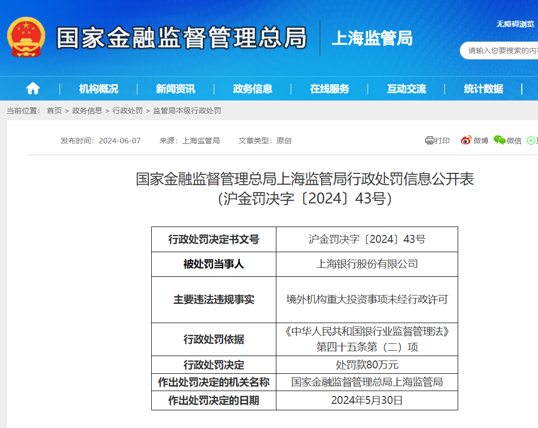This screenshot has height=428, width=538.
Task: Click table cell 行政处罚决定书文号
Action: pos(214,239)
